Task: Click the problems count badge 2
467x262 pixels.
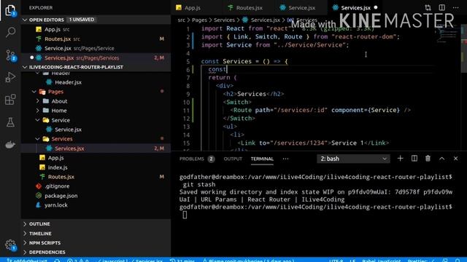Action: pyautogui.click(x=211, y=159)
